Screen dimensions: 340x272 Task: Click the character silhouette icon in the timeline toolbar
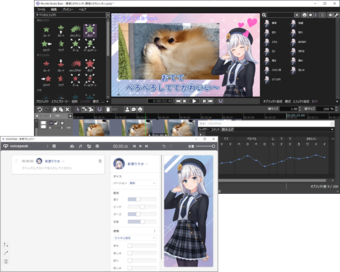[127, 109]
